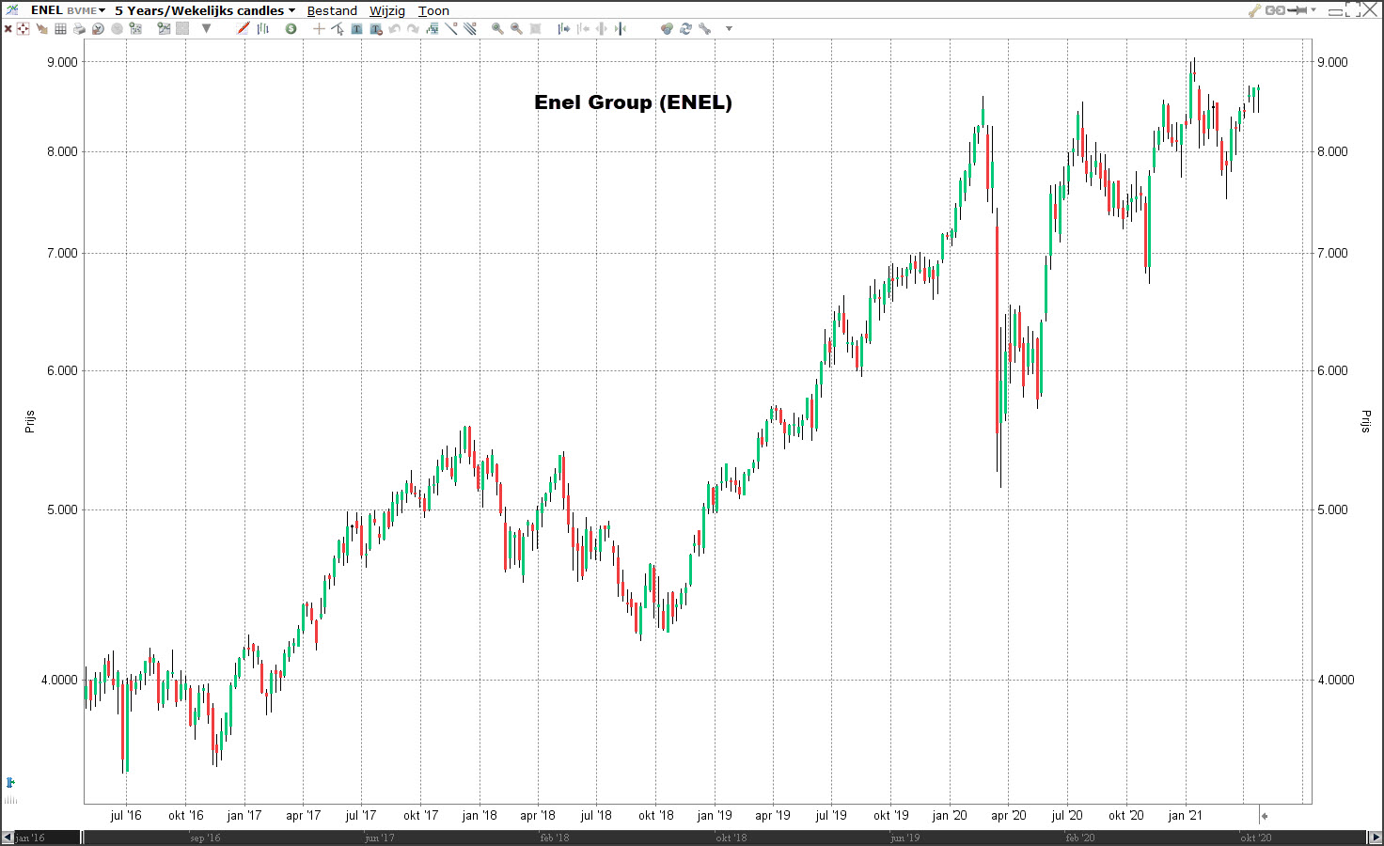Click the red X delete icon in toolbar
This screenshot has height=846, width=1384.
pyautogui.click(x=8, y=29)
